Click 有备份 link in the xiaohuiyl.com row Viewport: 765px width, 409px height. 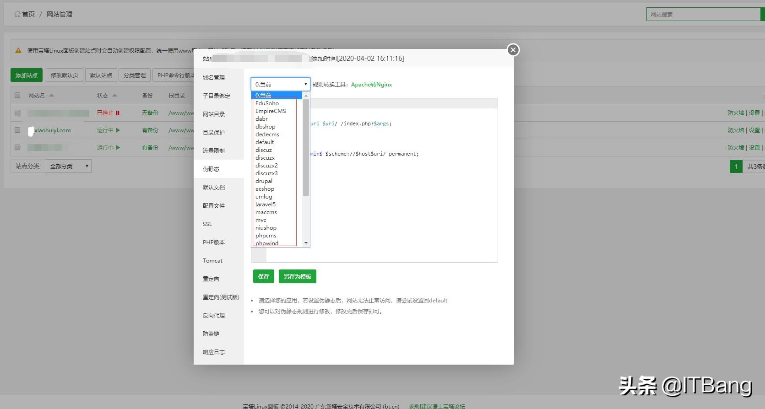[150, 130]
